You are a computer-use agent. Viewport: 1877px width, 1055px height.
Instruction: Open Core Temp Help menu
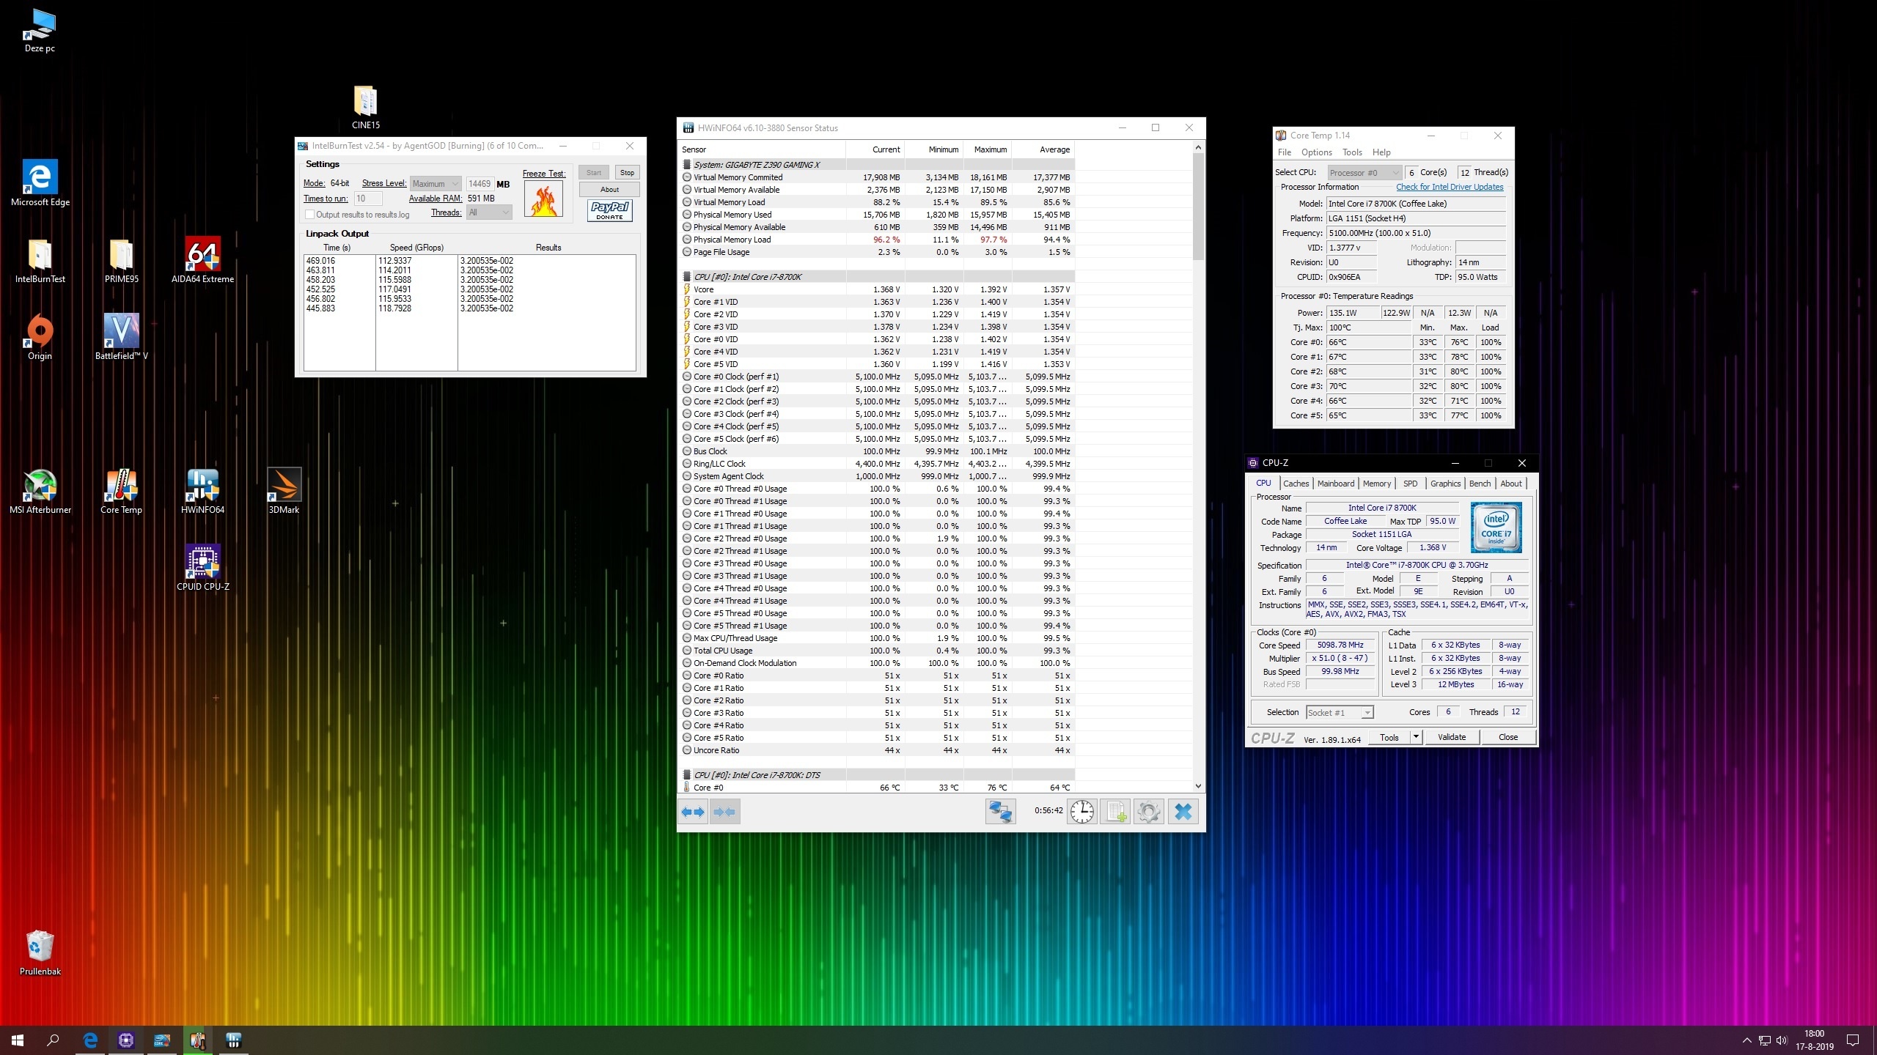tap(1381, 152)
